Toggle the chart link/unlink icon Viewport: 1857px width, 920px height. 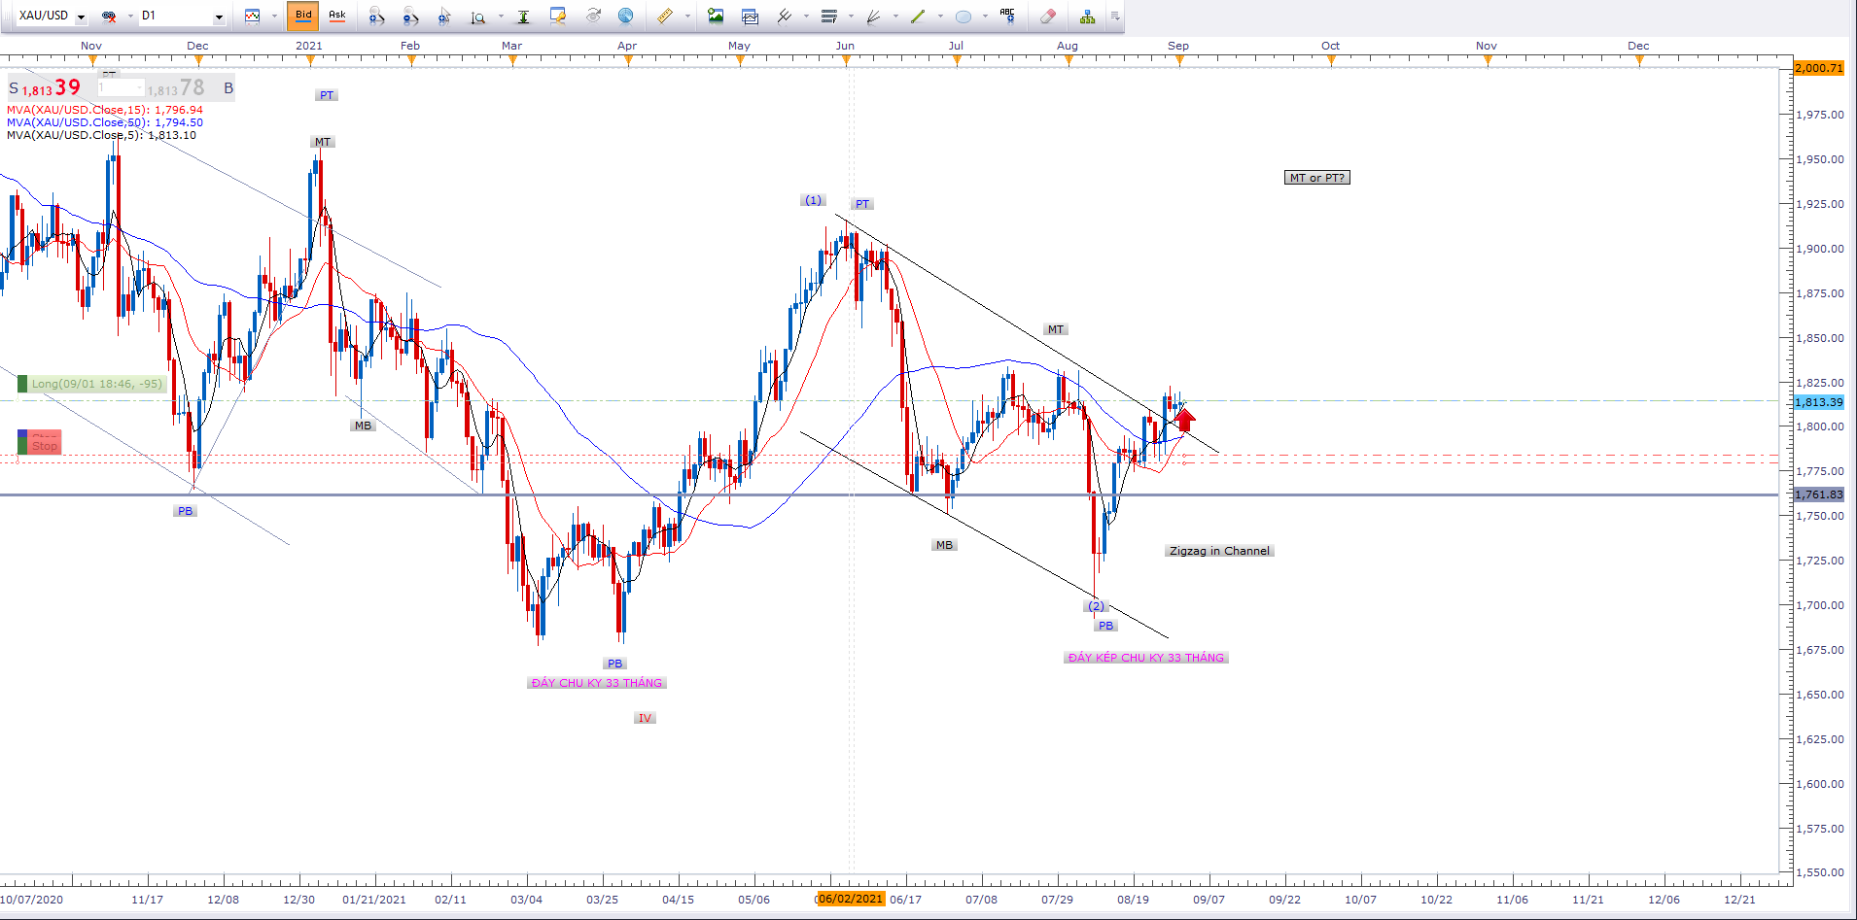(x=109, y=16)
